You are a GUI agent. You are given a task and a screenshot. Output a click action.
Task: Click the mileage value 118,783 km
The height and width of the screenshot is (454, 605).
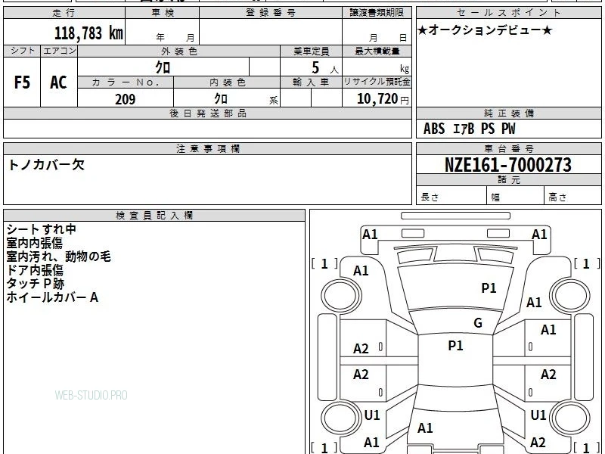(x=88, y=33)
